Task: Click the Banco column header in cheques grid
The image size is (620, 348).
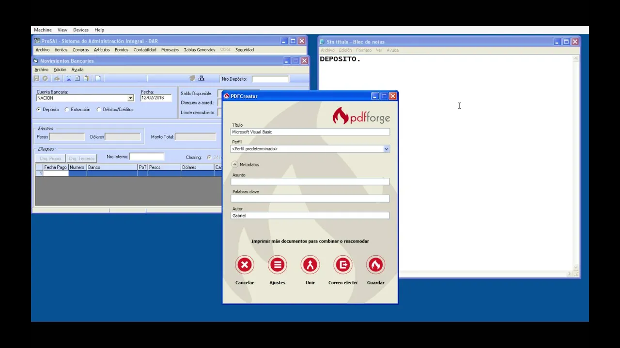Action: 112,167
